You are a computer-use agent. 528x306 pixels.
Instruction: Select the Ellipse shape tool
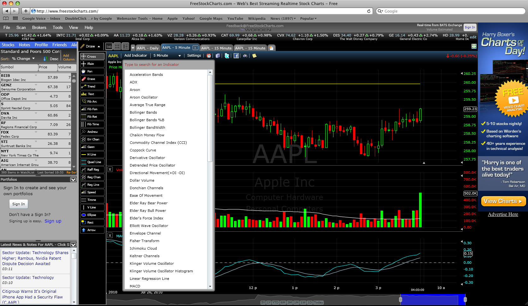[92, 215]
